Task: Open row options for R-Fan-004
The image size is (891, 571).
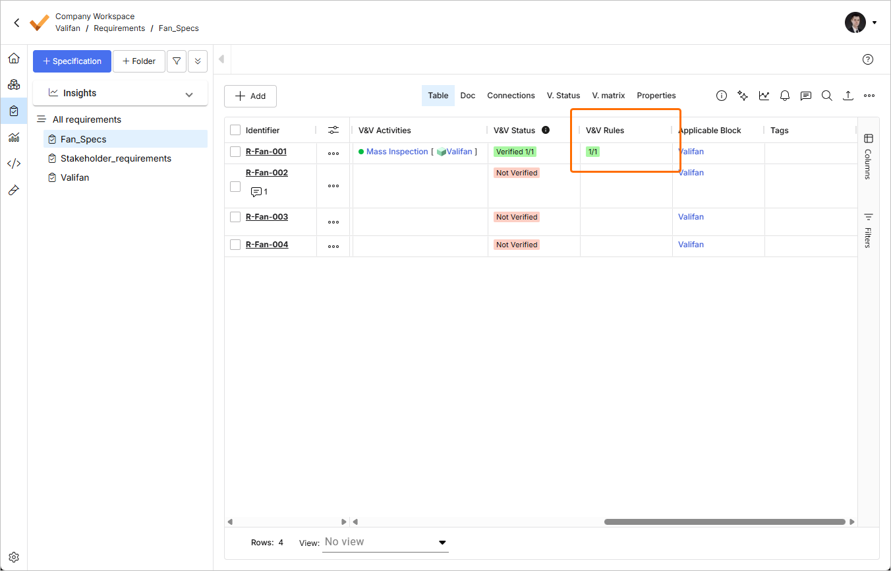Action: [333, 247]
